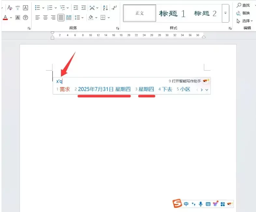Viewport: 256px width, 212px height.
Task: Choose candidate 2025年7月31日 星期四
Action: click(103, 89)
